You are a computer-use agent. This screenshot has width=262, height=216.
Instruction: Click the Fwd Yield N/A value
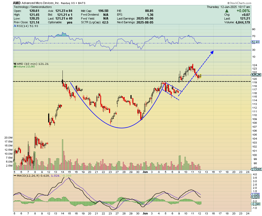pyautogui.click(x=106, y=19)
